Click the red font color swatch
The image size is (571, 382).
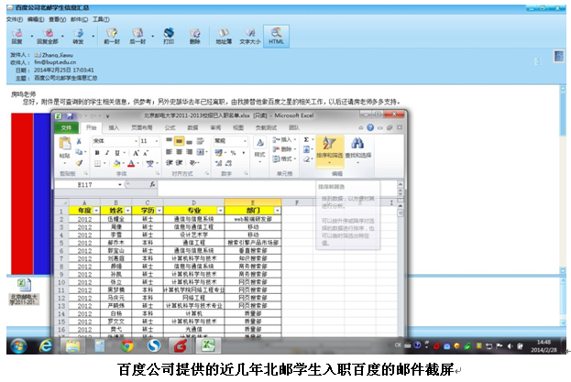click(x=131, y=164)
